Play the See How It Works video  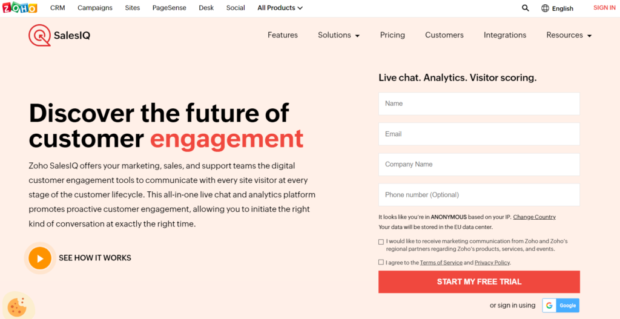coord(40,258)
